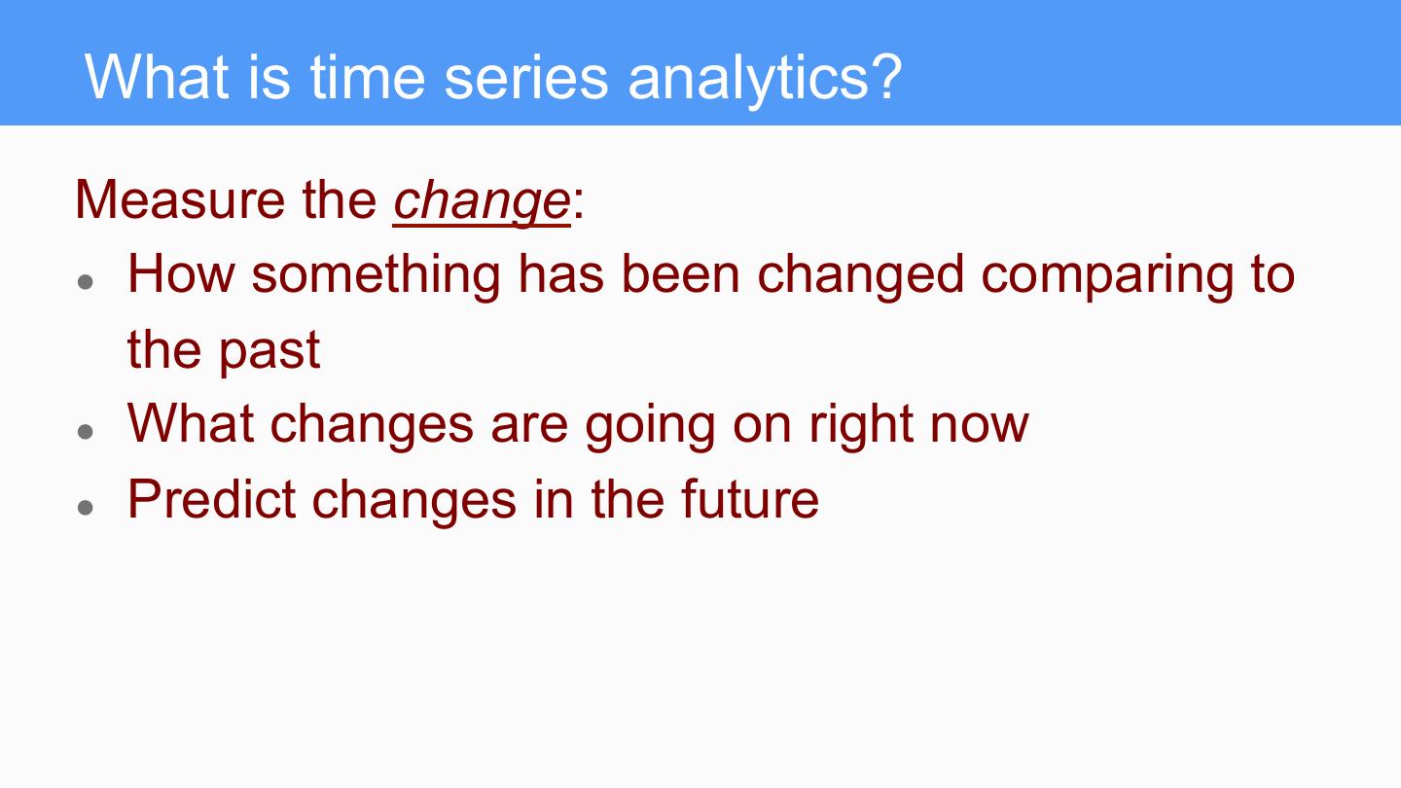
Task: Click the bullet dot before "Predict changes"
Action: (x=87, y=506)
